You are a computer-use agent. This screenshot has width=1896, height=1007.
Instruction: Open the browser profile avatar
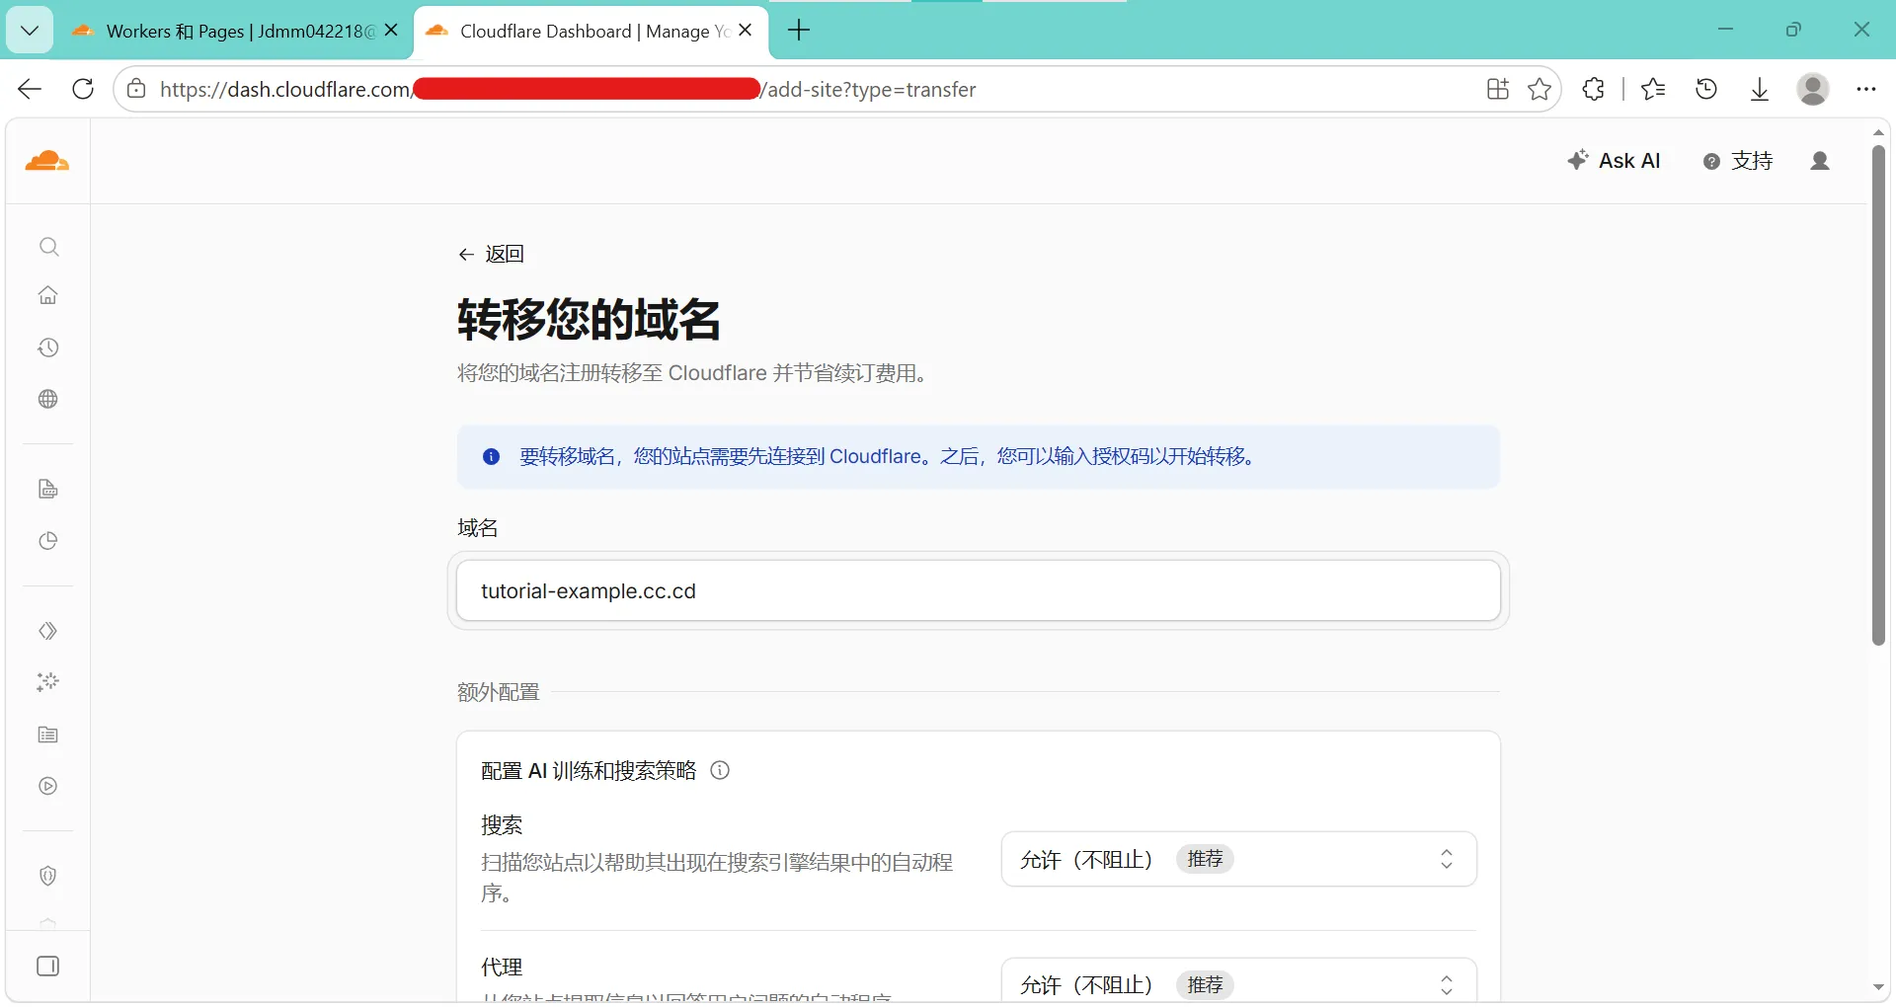point(1813,89)
